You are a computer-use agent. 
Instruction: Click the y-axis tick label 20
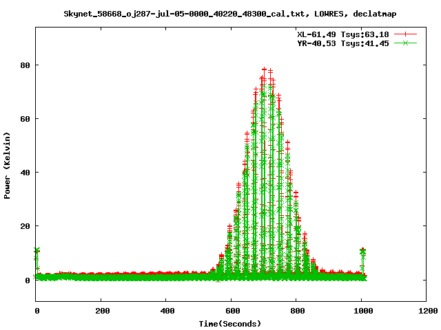(x=25, y=226)
